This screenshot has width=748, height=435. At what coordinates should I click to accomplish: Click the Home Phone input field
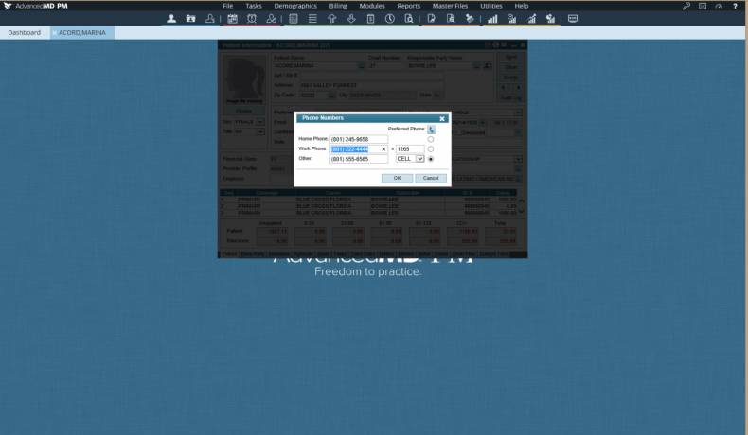pyautogui.click(x=359, y=139)
